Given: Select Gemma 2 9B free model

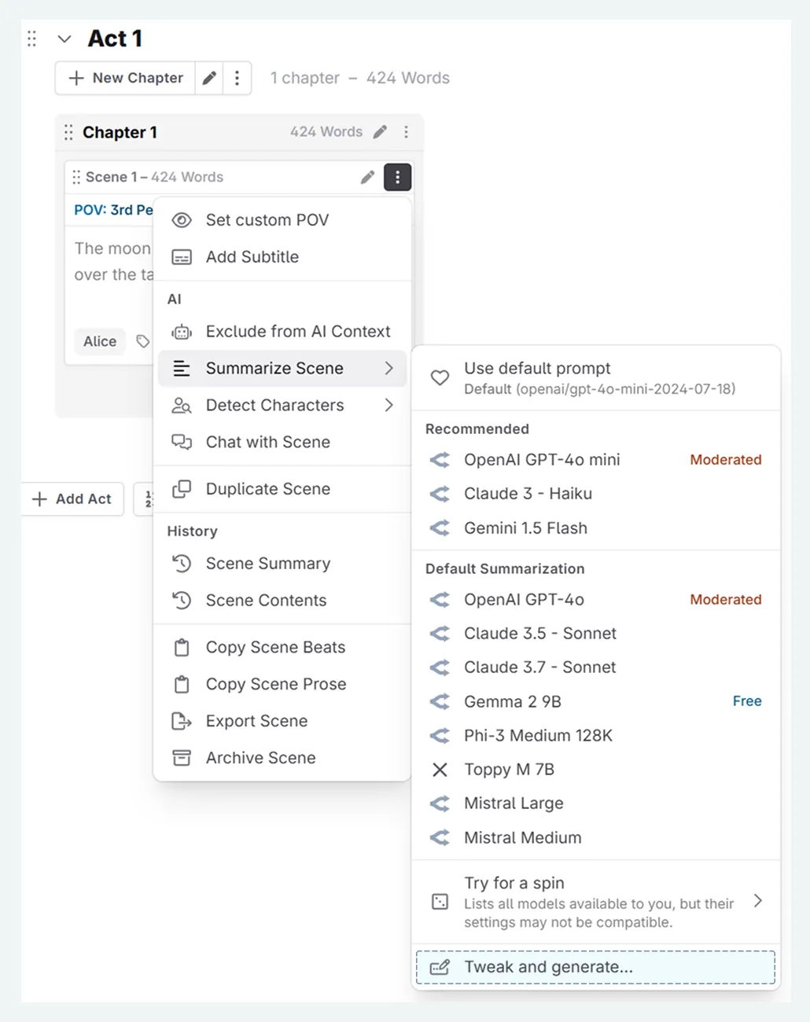Looking at the screenshot, I should 513,701.
